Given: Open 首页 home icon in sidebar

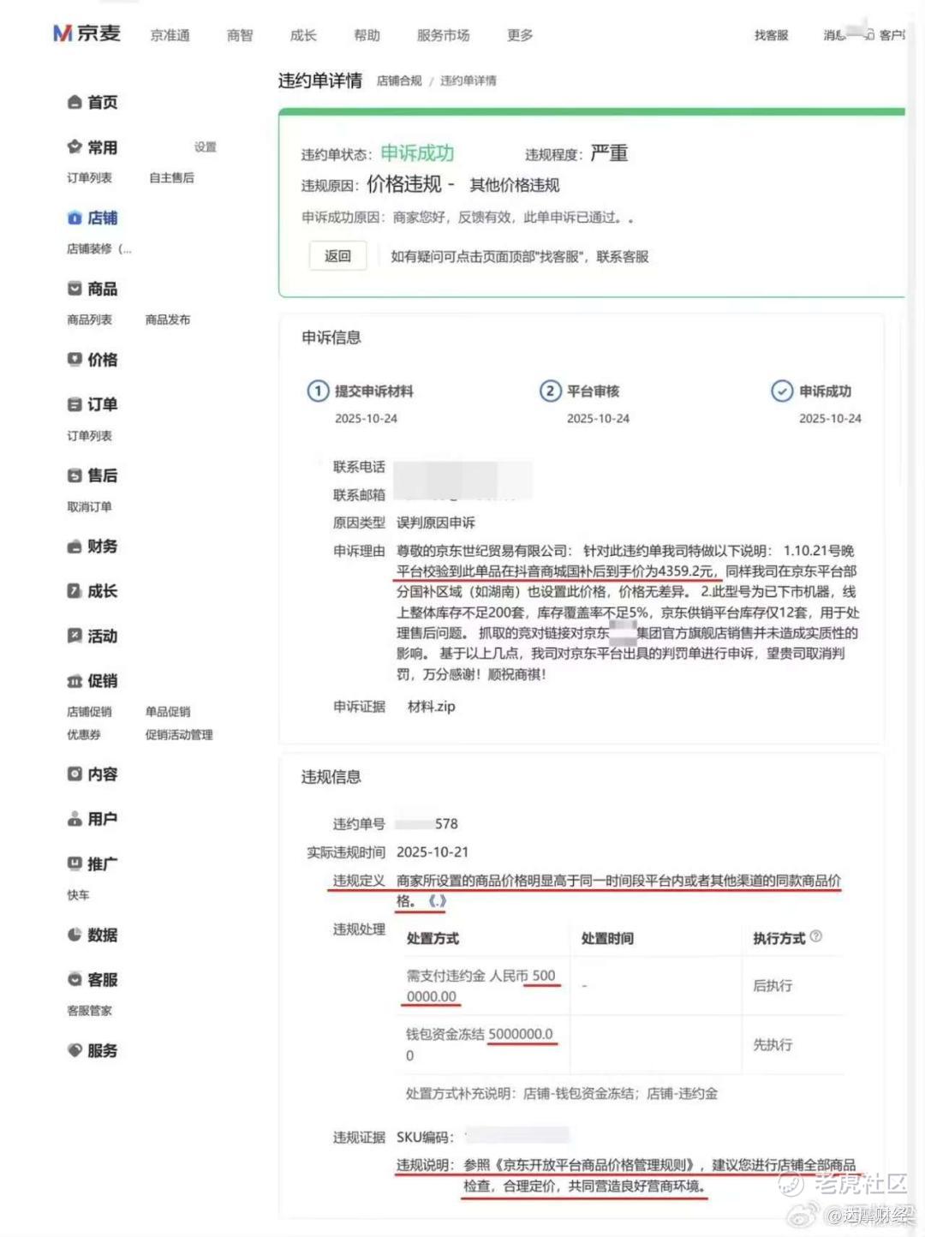Looking at the screenshot, I should (75, 102).
